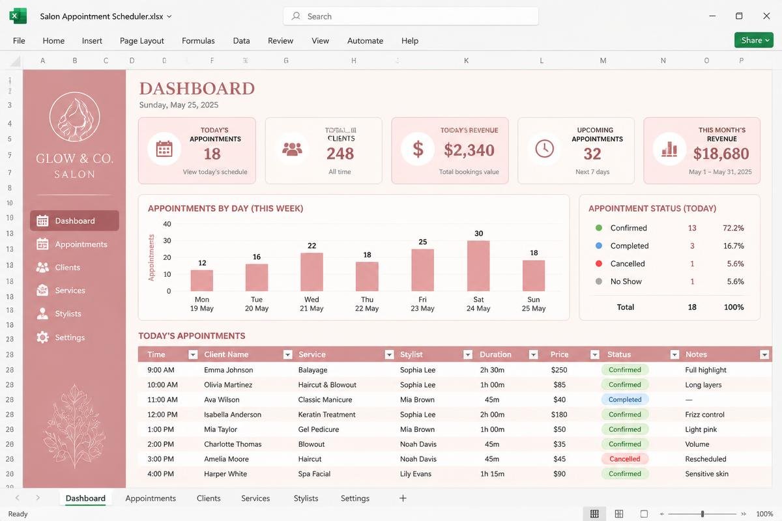The height and width of the screenshot is (521, 782).
Task: Switch to the Stylists sheet tab
Action: [306, 498]
